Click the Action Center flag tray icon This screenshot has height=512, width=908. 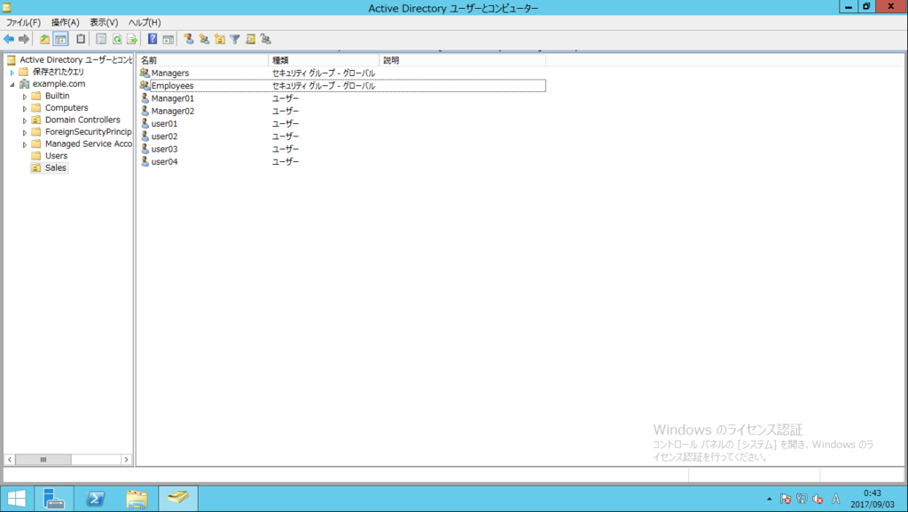(x=786, y=499)
